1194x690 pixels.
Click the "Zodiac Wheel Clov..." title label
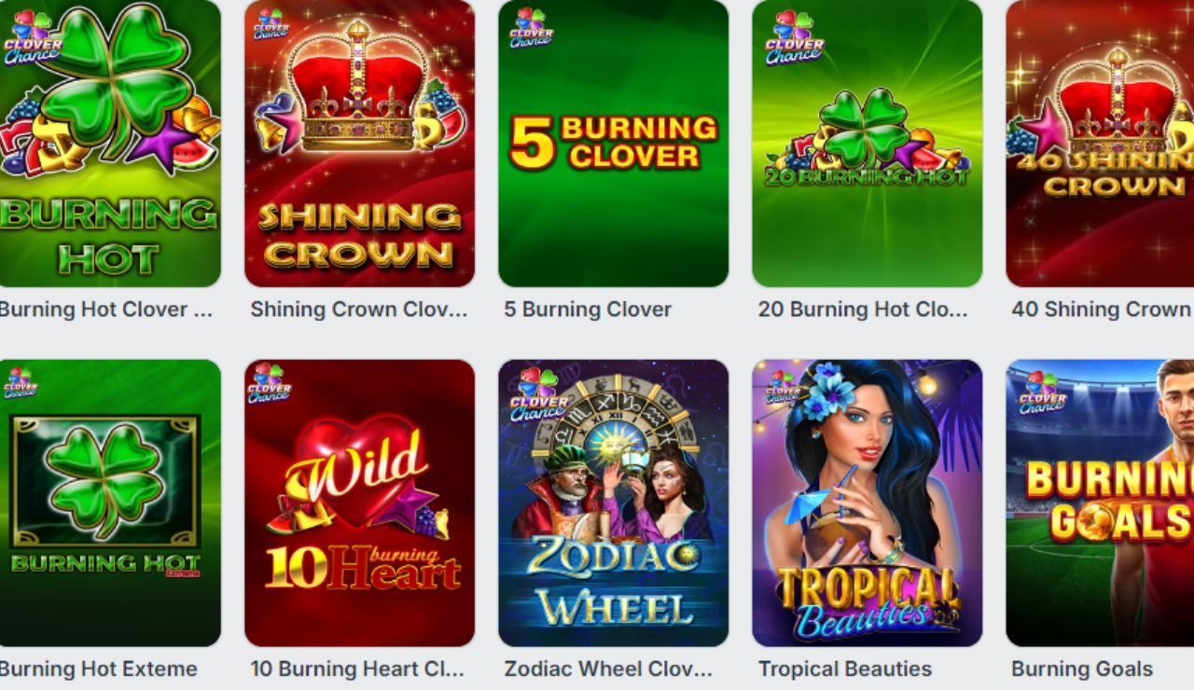pyautogui.click(x=608, y=669)
